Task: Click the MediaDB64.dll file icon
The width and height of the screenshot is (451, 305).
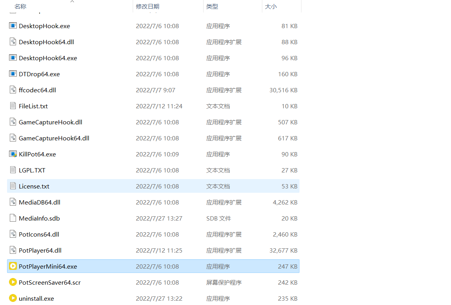Action: (13, 202)
